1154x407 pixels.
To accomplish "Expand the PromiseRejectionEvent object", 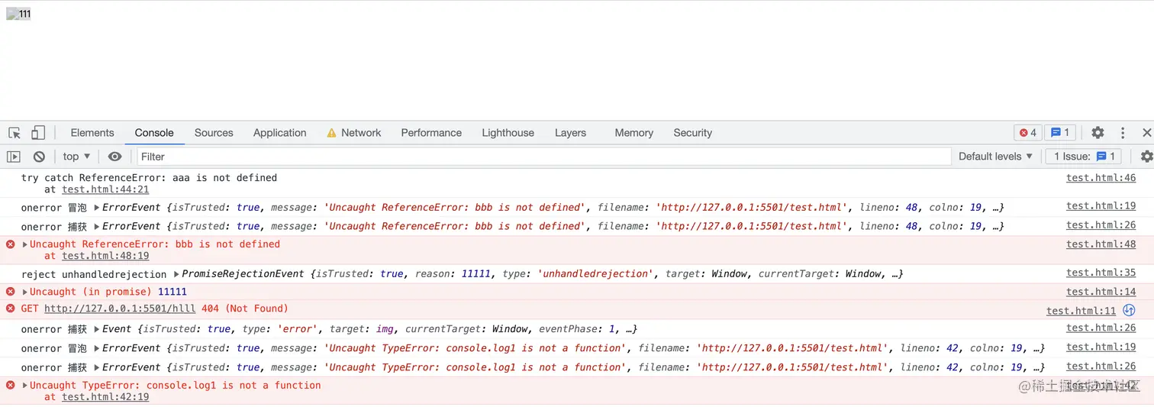I will (176, 274).
